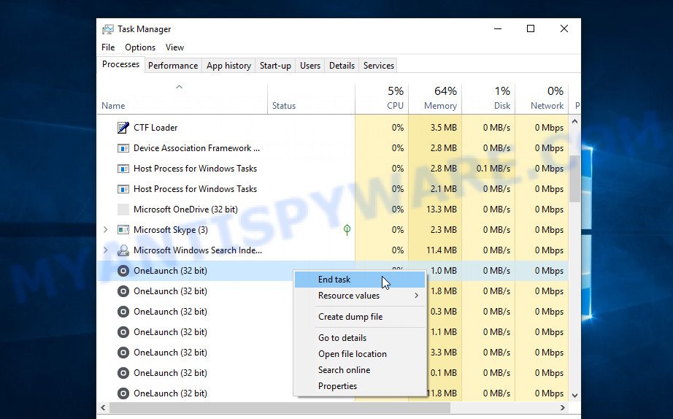Click the Microsoft OneDrive (32 bit) icon
Viewport: 673px width, 419px height.
click(123, 209)
